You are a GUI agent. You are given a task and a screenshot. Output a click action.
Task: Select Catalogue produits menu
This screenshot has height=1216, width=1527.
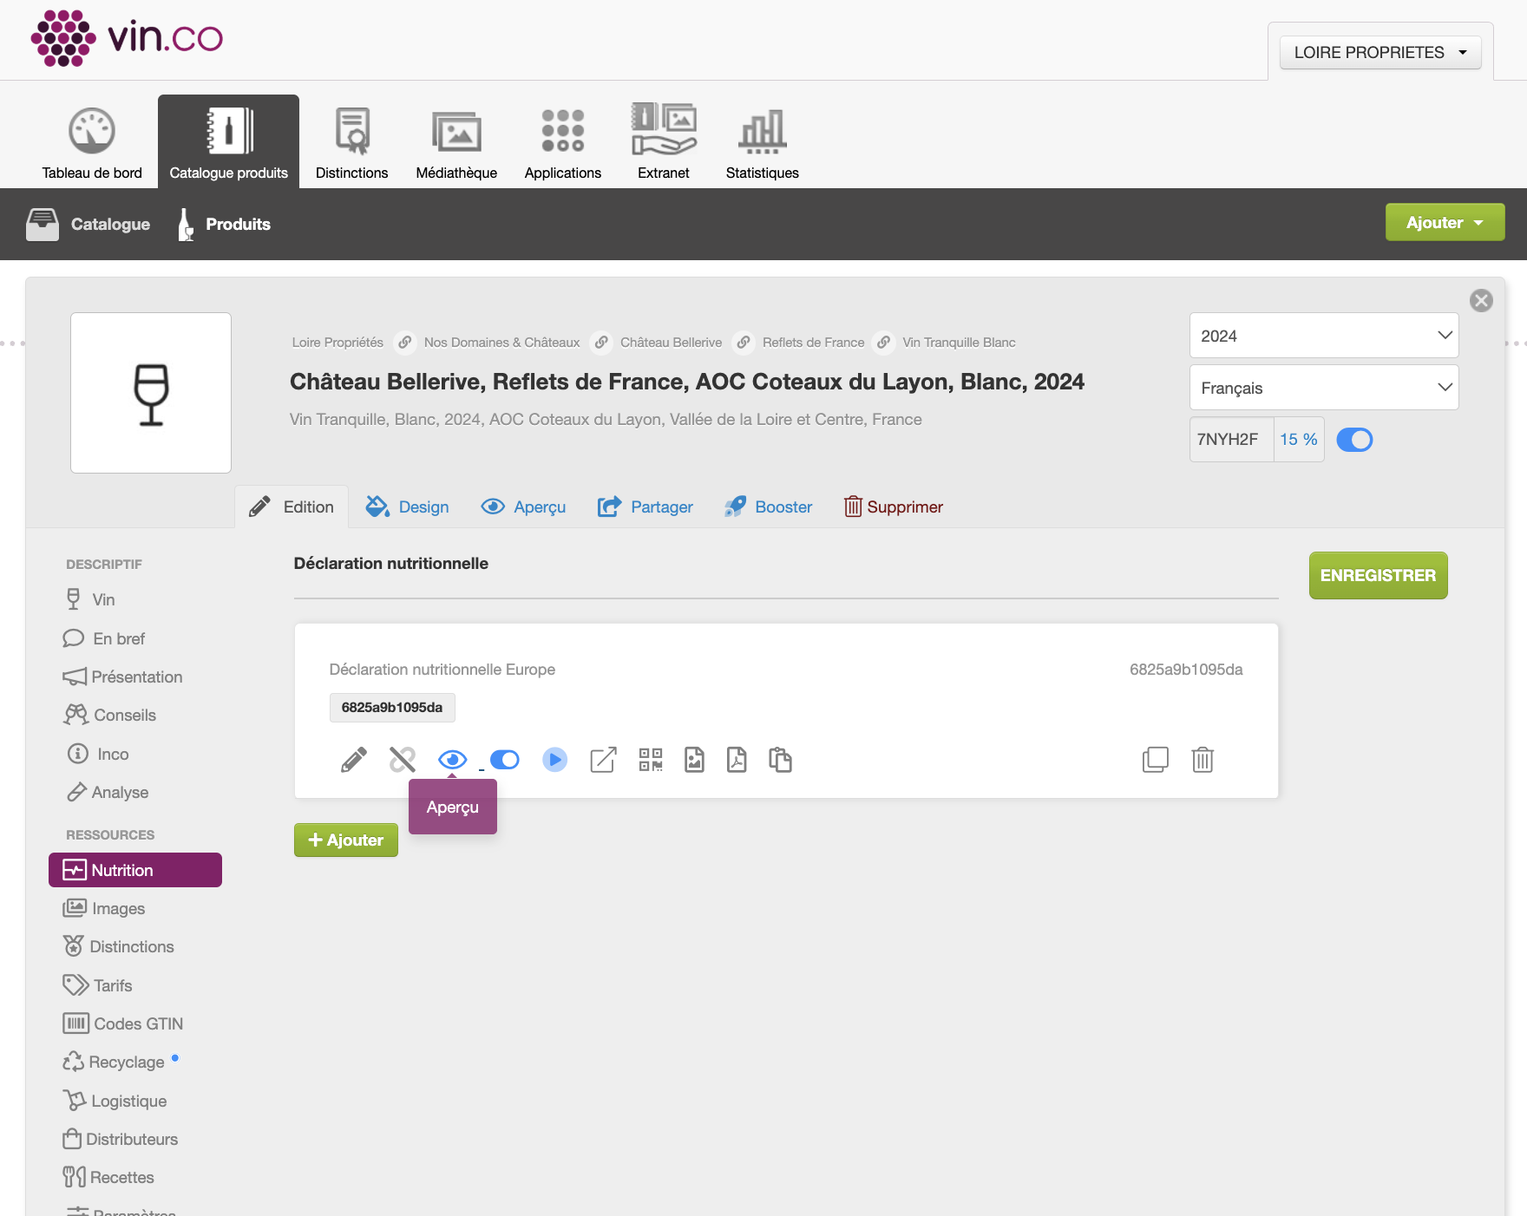pyautogui.click(x=228, y=141)
